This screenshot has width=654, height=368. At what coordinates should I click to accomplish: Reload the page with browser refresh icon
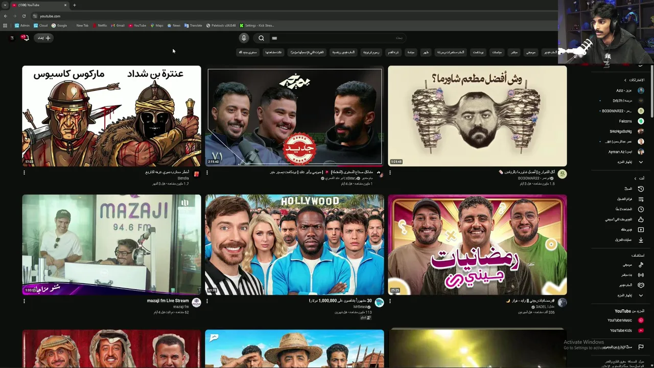pyautogui.click(x=24, y=16)
